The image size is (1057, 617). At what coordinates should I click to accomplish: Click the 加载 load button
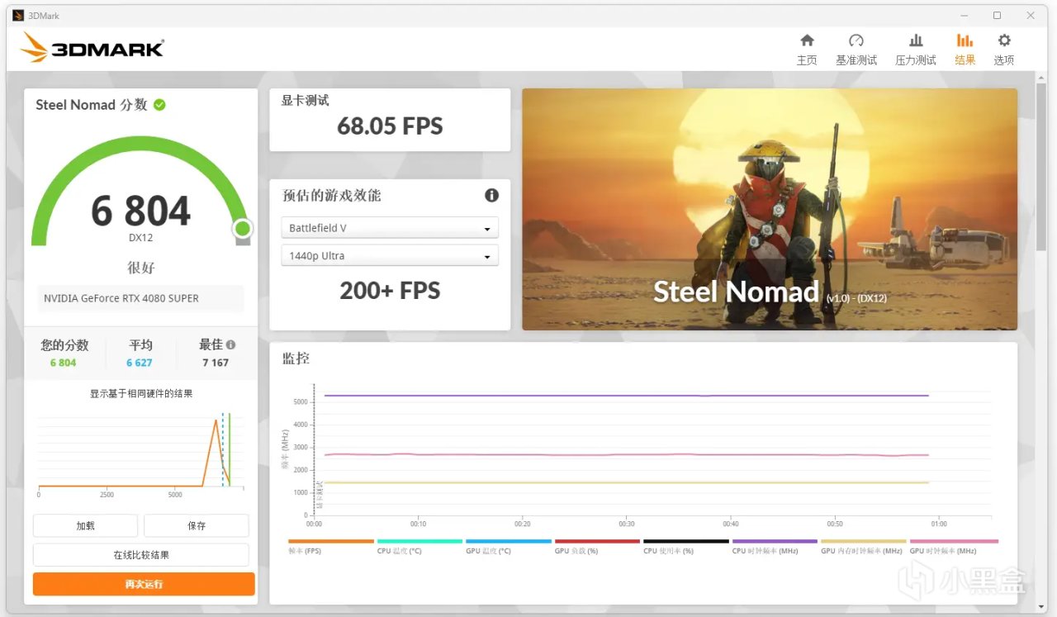click(x=85, y=525)
